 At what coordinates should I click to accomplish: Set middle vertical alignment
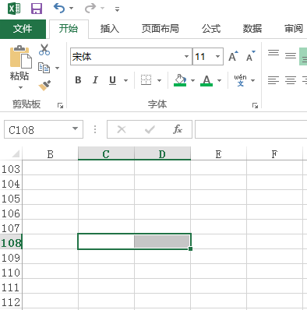tap(291, 55)
